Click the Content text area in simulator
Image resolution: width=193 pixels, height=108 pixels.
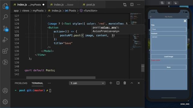point(169,43)
